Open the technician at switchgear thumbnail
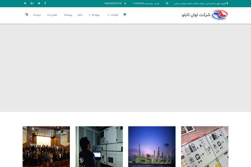251x167 pixels. (x=99, y=147)
